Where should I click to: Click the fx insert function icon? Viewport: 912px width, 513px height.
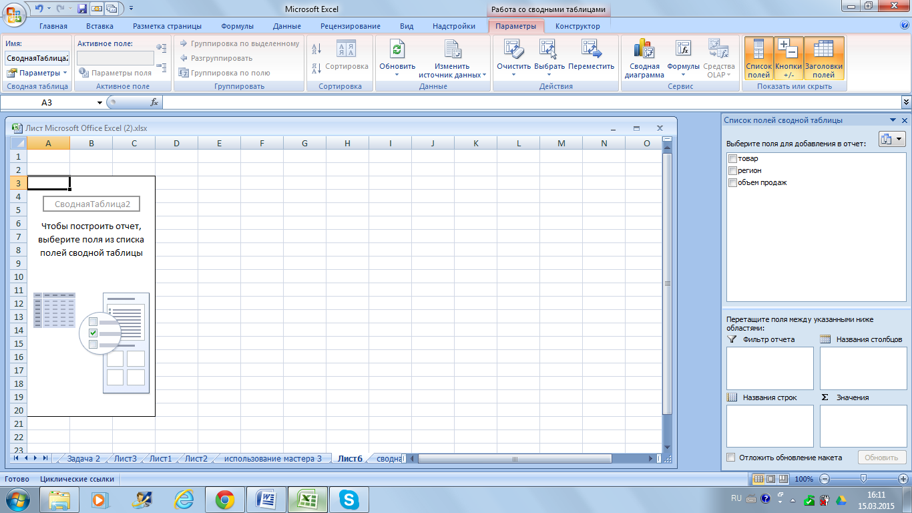(x=154, y=102)
